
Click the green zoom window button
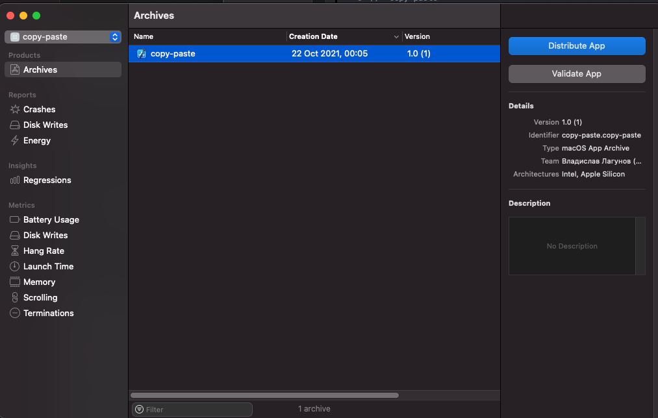coord(36,16)
